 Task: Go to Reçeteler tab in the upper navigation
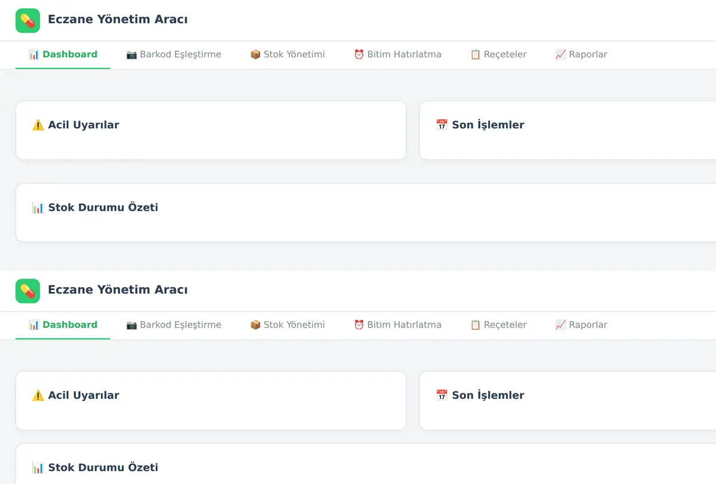pyautogui.click(x=498, y=54)
